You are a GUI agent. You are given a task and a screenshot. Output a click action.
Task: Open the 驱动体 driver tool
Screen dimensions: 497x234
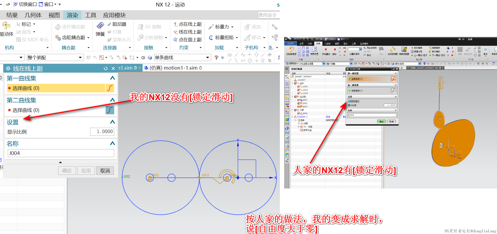6,29
